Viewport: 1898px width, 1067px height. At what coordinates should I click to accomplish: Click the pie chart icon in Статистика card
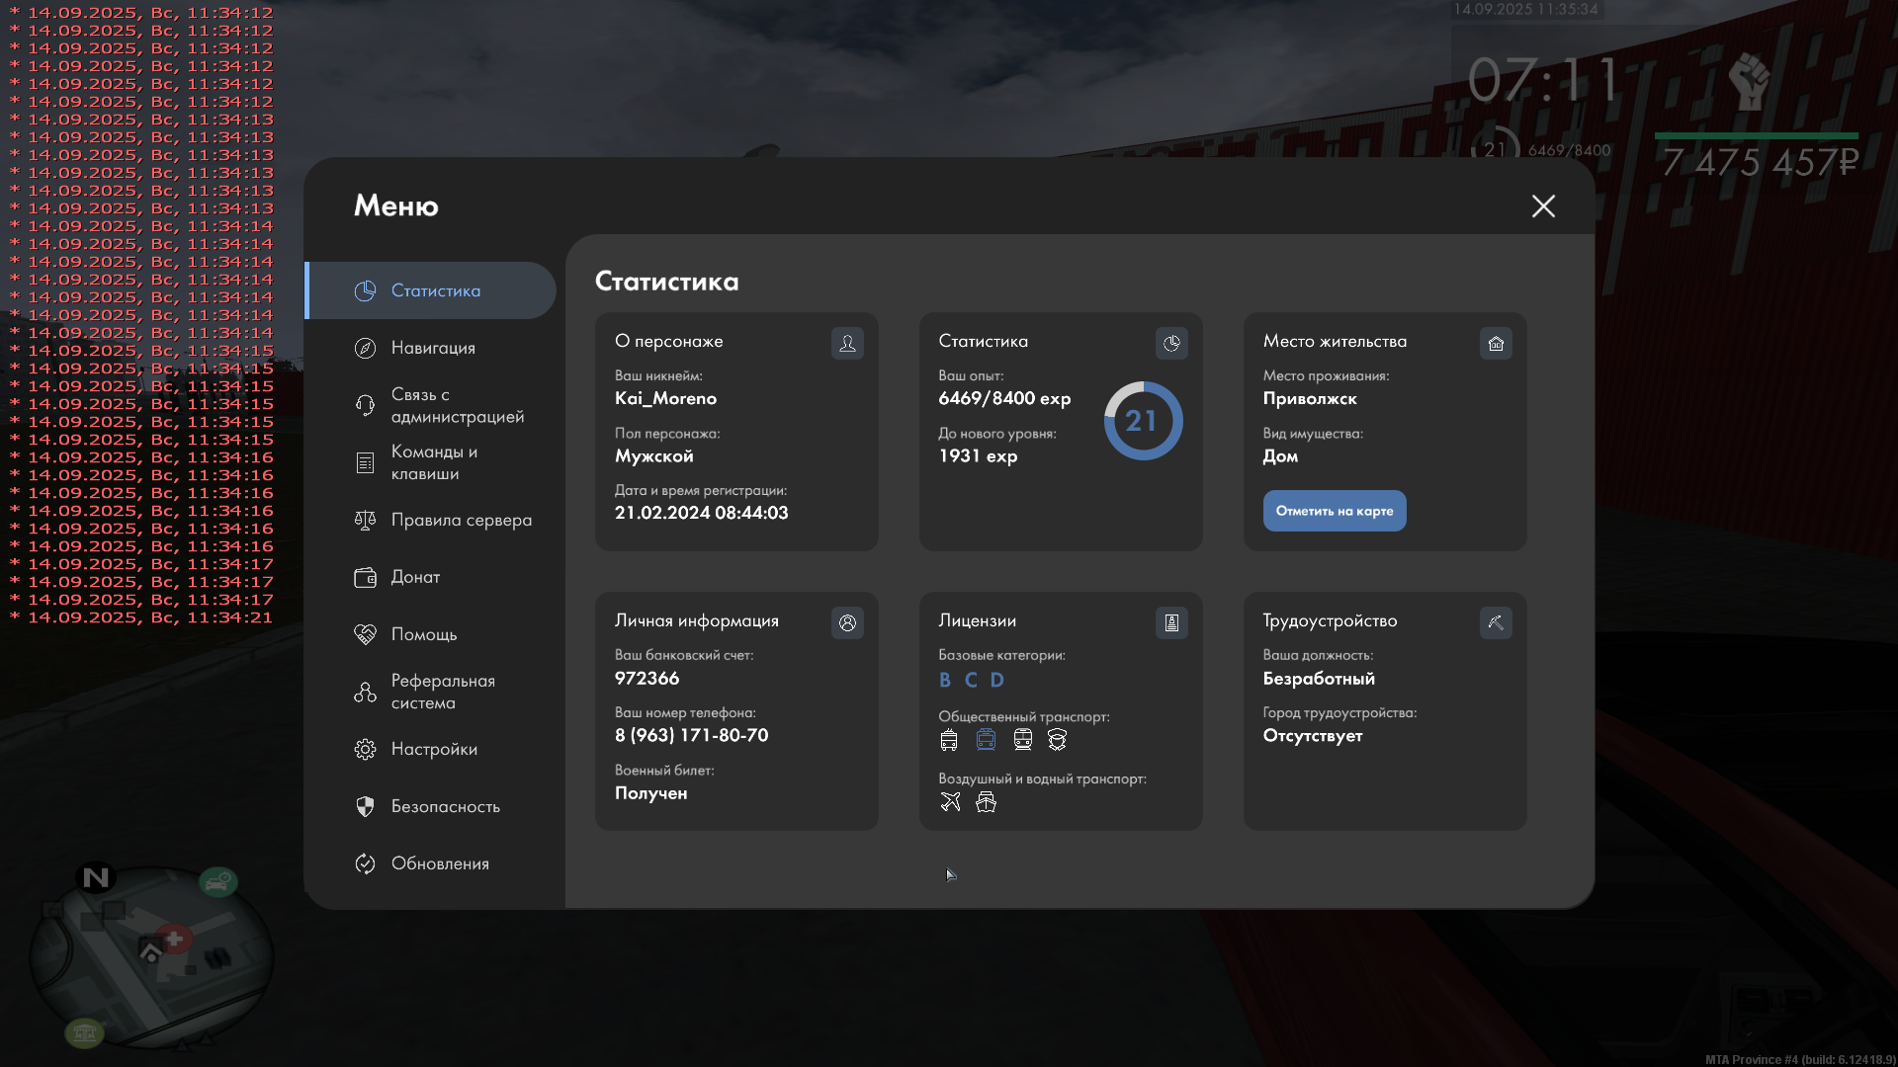point(1171,343)
